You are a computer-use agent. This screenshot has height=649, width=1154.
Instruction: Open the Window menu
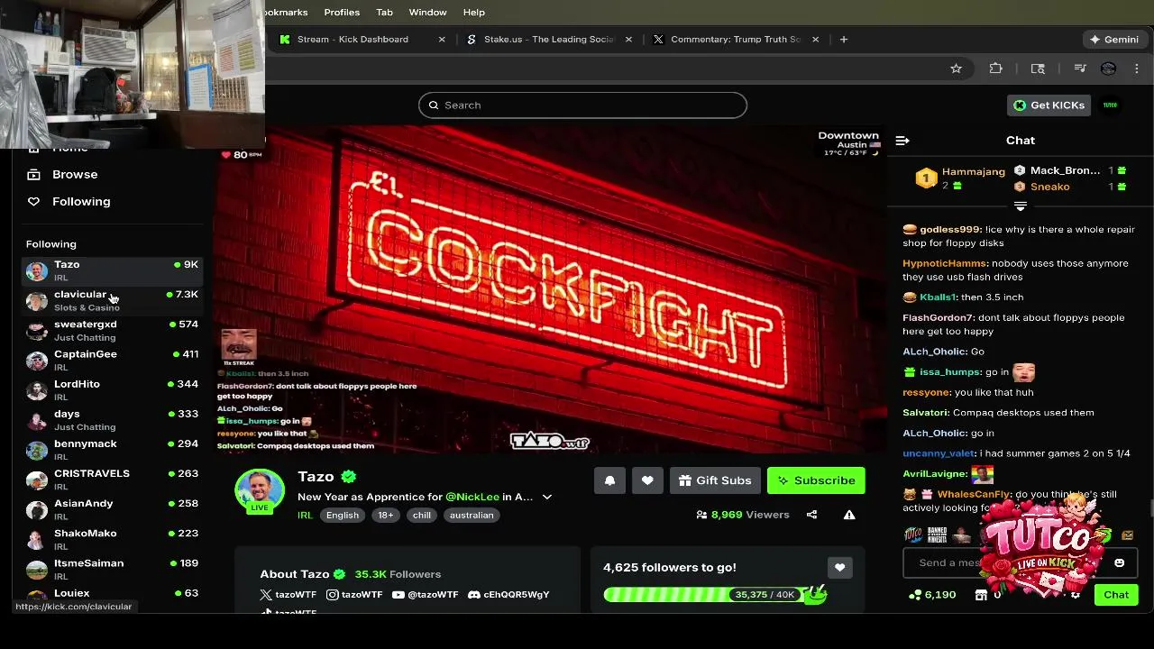point(427,13)
